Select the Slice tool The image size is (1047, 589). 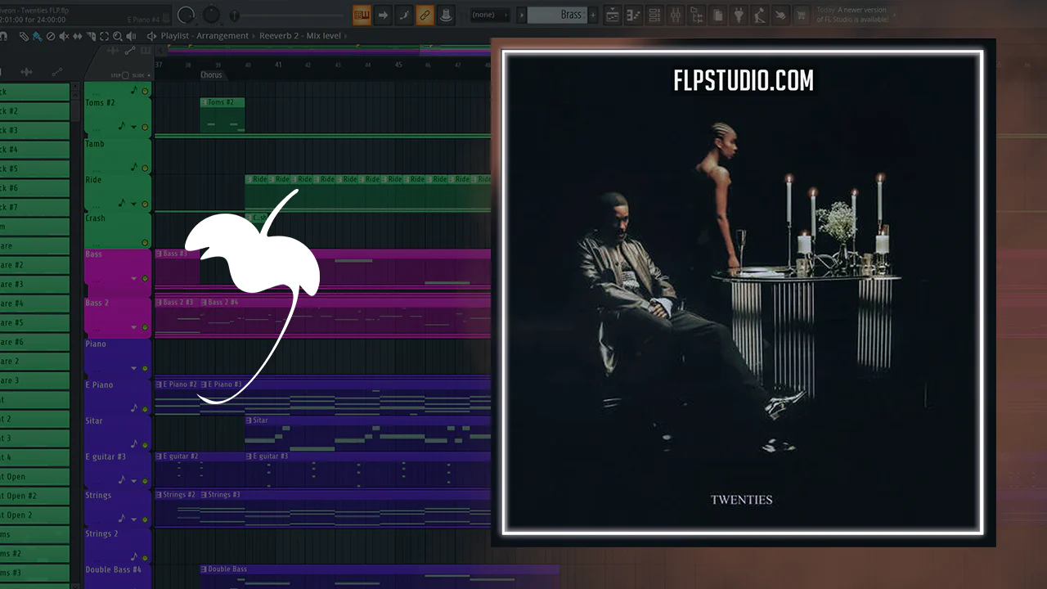pos(91,36)
